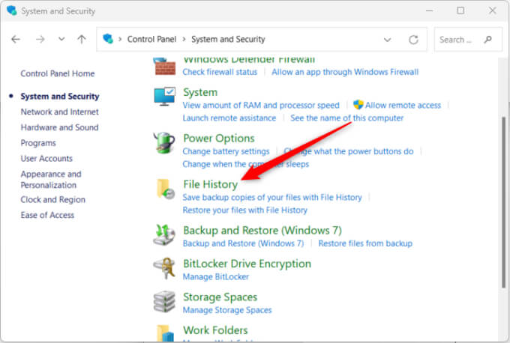Viewport: 510px width, 343px height.
Task: Open User Accounts category
Action: click(46, 159)
